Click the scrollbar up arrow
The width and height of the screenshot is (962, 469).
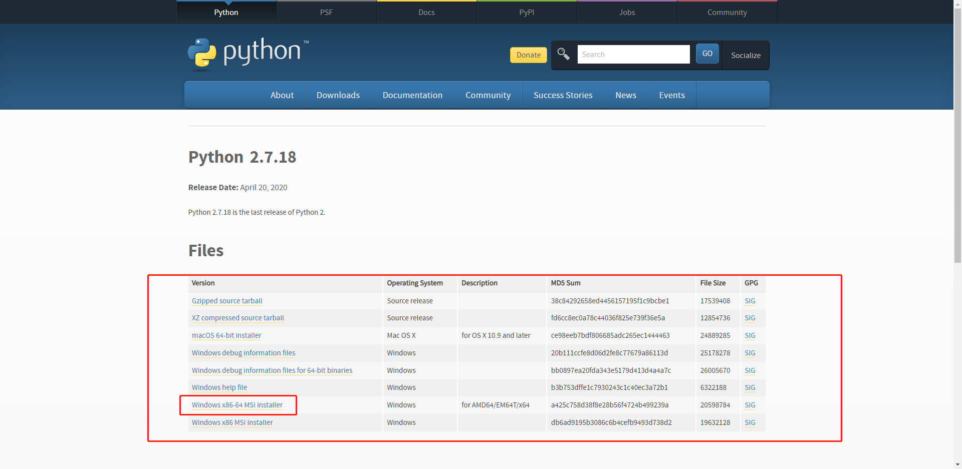tap(957, 4)
